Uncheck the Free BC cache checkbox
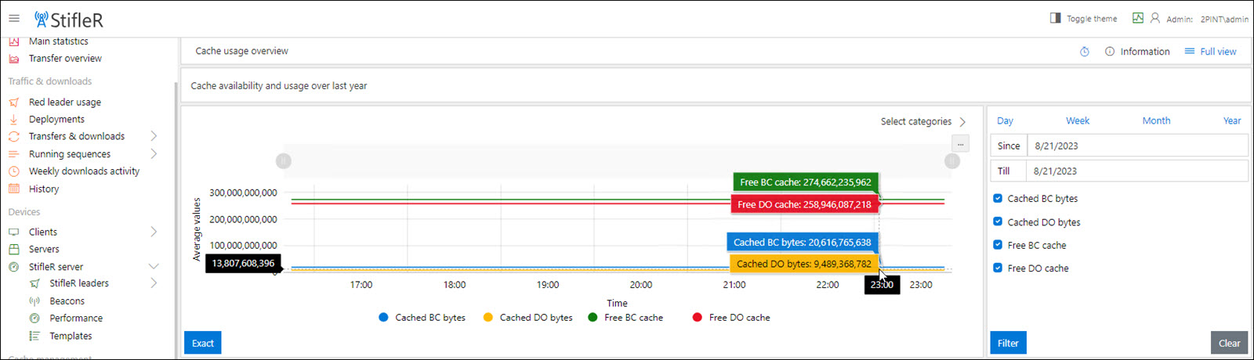 click(998, 245)
